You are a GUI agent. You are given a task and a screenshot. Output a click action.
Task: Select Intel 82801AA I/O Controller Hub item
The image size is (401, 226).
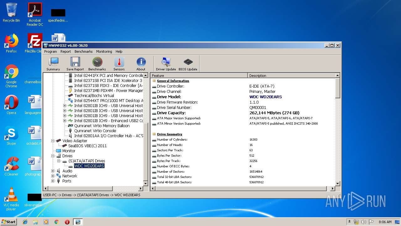click(x=109, y=136)
